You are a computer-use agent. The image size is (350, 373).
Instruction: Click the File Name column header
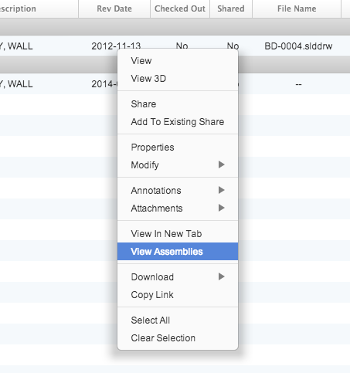tap(297, 8)
